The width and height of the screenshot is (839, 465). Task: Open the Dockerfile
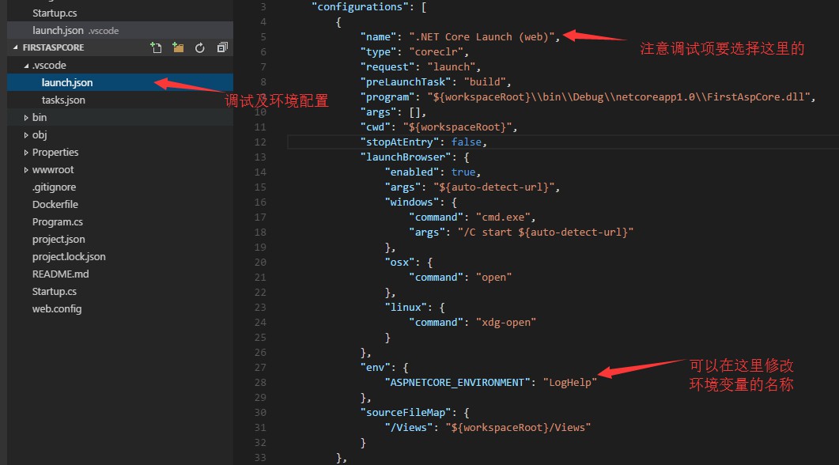pos(55,204)
